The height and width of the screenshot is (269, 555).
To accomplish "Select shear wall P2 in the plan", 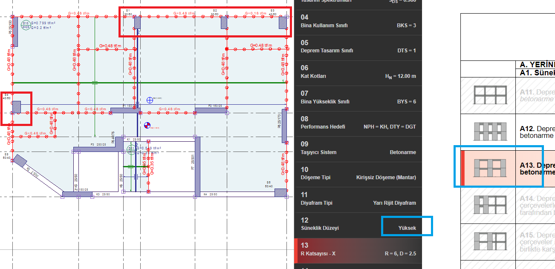I will [211, 110].
